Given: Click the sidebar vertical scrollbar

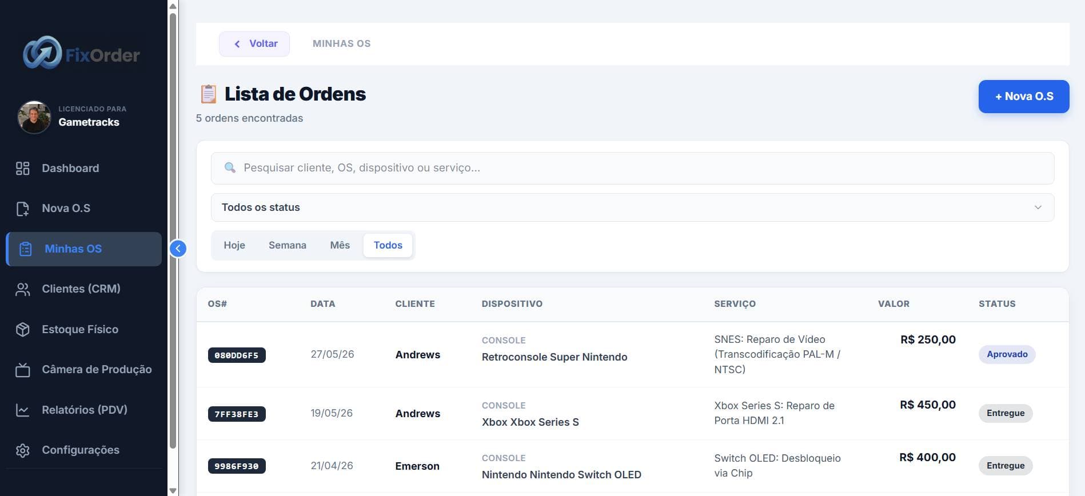Looking at the screenshot, I should pos(173,231).
